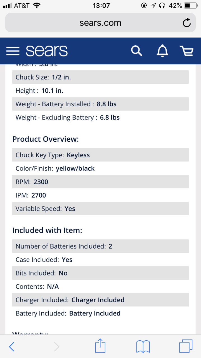Open Safari bookmarks book icon
201x358 pixels.
(x=143, y=347)
